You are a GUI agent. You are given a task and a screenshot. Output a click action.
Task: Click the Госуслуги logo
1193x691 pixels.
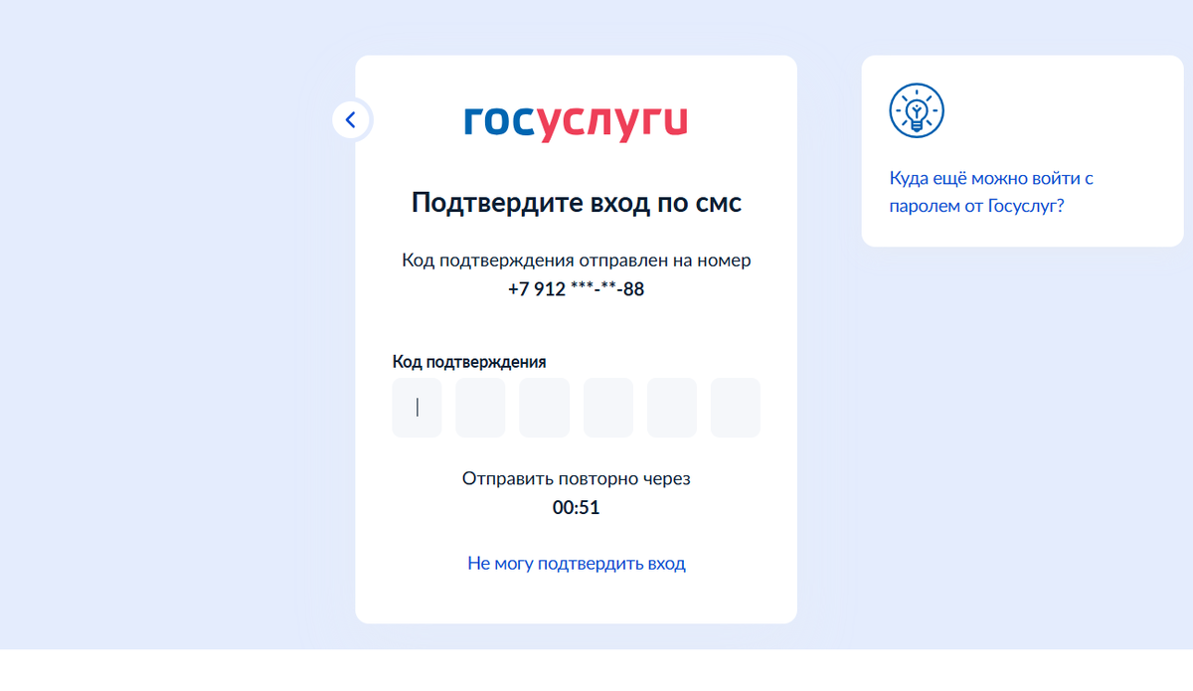point(576,122)
